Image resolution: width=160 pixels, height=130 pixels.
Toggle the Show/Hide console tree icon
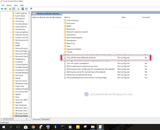(14, 9)
